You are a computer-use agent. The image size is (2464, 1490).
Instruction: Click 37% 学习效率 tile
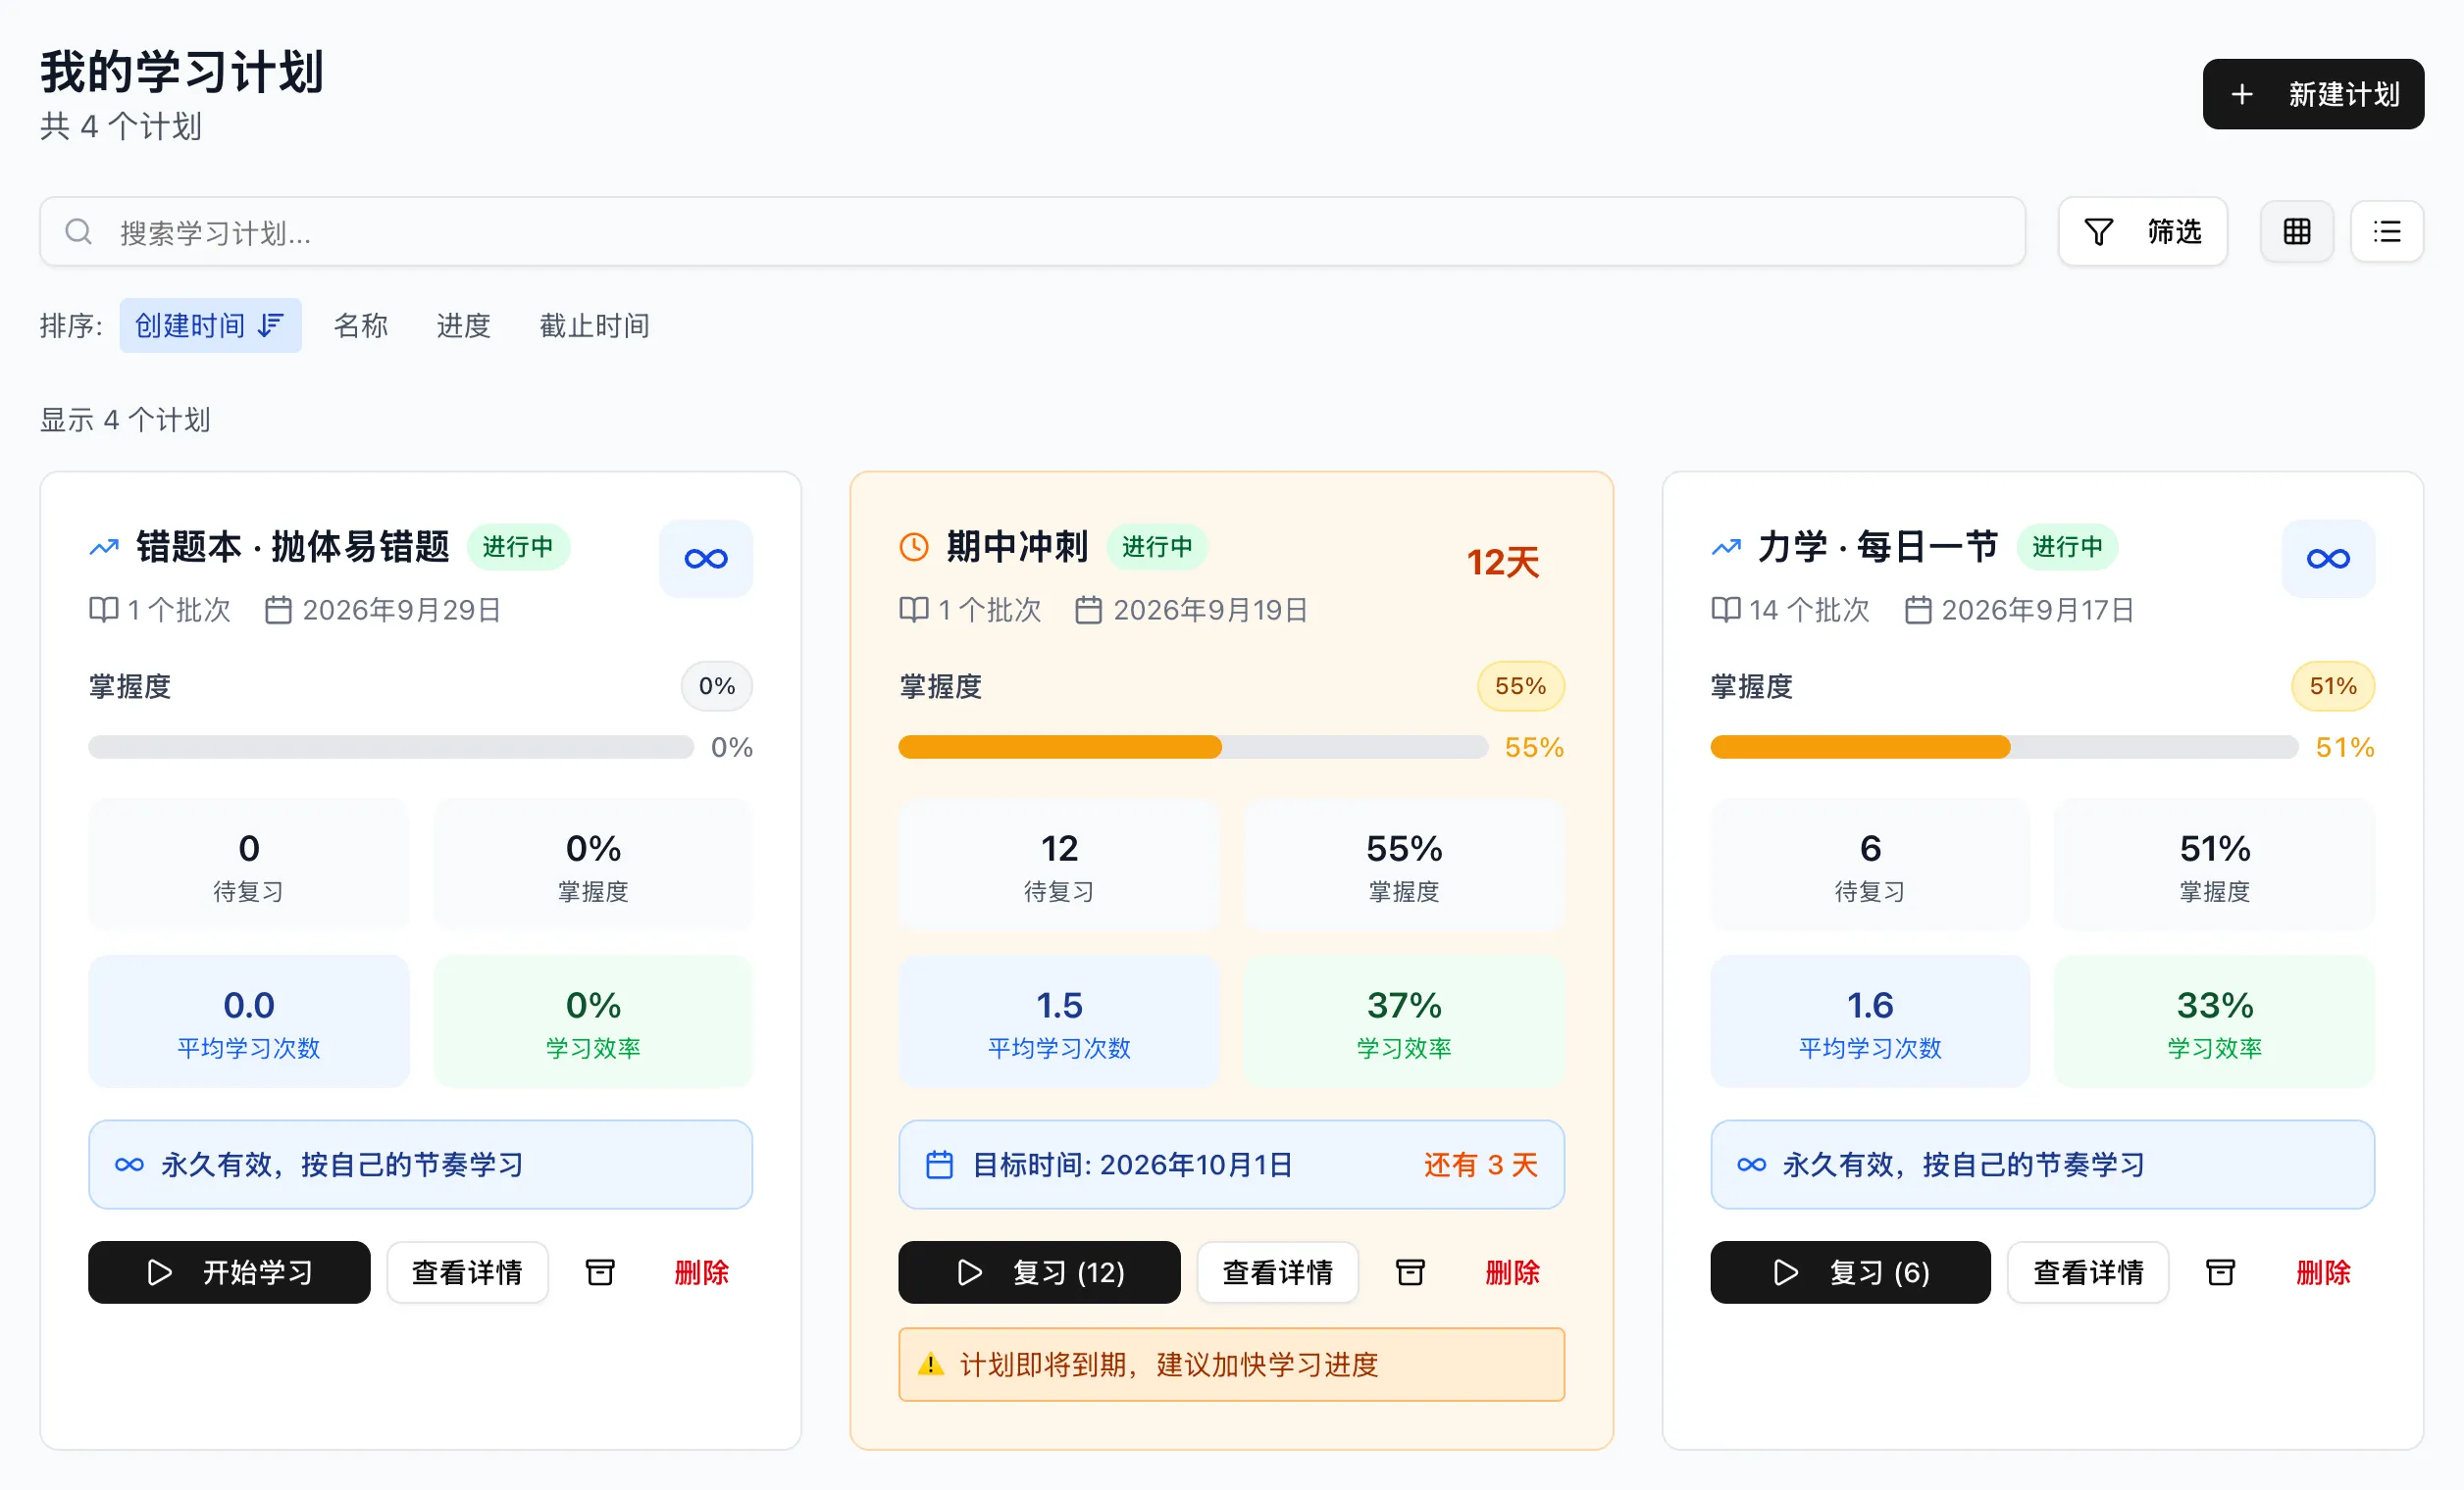tap(1403, 1020)
